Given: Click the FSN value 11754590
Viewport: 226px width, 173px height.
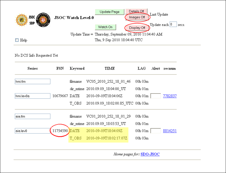Looking at the screenshot, I should tap(60, 131).
